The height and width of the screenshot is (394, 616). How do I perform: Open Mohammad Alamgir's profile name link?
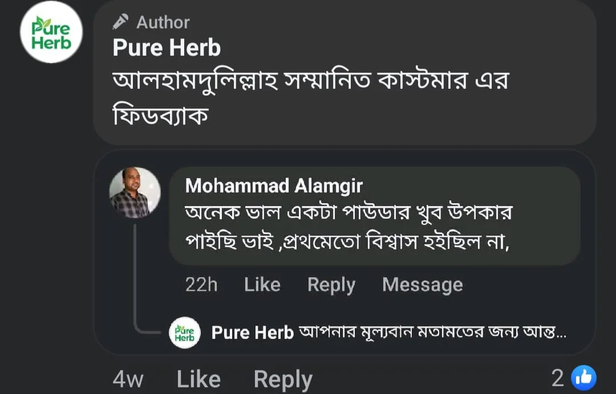pyautogui.click(x=274, y=186)
